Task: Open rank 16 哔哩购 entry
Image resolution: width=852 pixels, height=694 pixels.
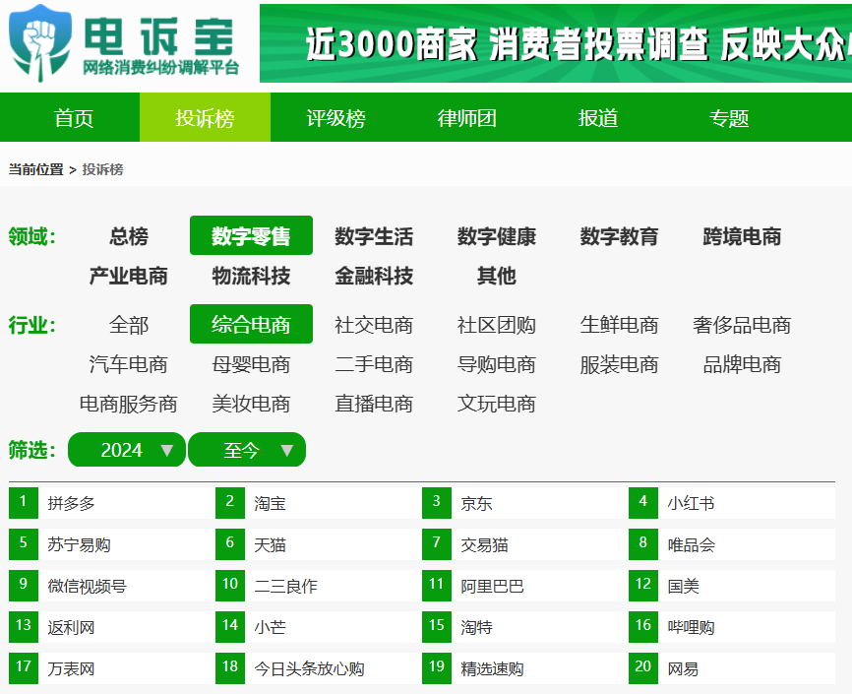Action: tap(732, 626)
